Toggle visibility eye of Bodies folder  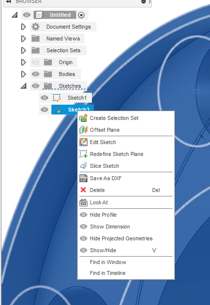click(36, 74)
